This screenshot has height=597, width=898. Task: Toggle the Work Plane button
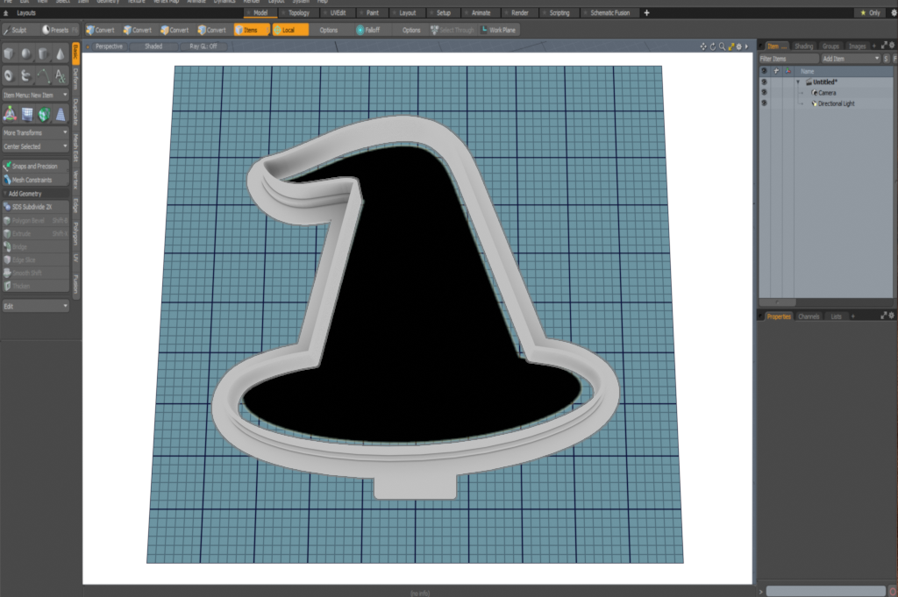pos(498,30)
